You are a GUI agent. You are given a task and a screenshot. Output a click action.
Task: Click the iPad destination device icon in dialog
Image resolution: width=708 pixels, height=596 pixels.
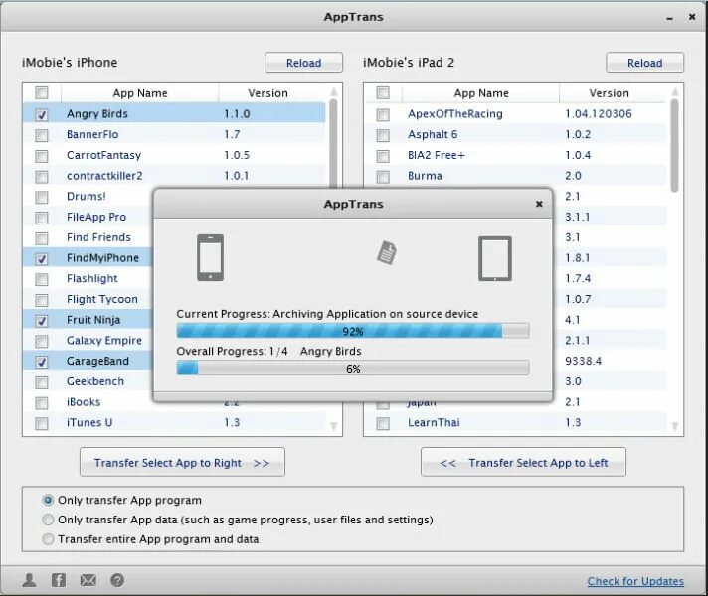coord(495,258)
